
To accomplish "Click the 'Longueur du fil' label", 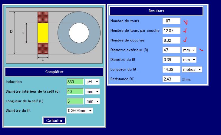I will 123,69.
